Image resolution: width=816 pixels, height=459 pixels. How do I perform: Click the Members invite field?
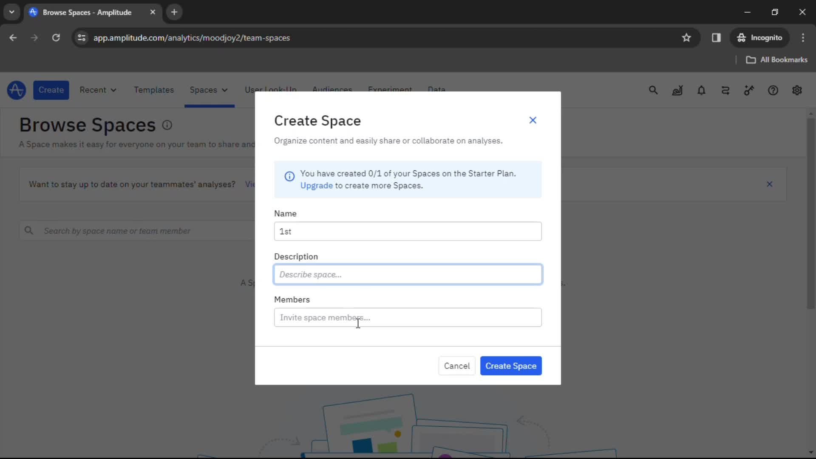(x=408, y=317)
